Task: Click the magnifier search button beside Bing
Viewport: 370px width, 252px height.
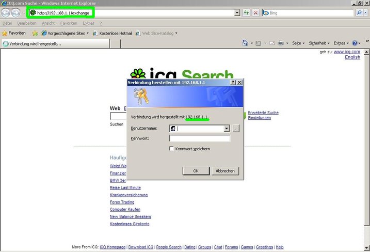Action: coord(359,13)
